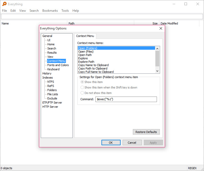This screenshot has width=204, height=171.
Task: Open the Bookmarks menu
Action: 50,11
